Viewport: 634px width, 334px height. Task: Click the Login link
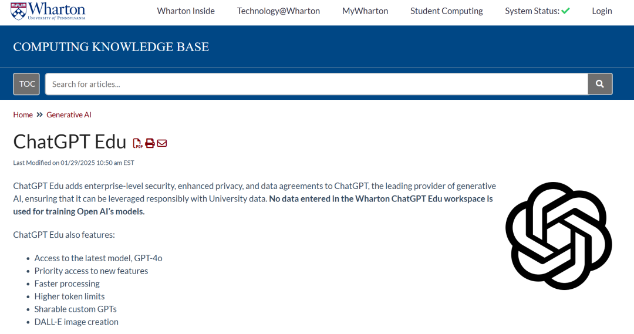click(x=602, y=11)
